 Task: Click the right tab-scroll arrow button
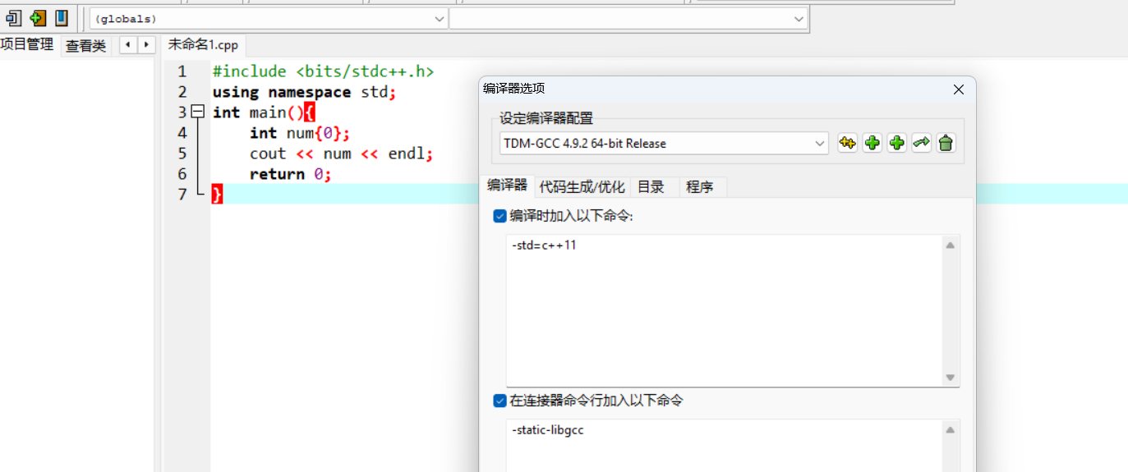pyautogui.click(x=146, y=45)
